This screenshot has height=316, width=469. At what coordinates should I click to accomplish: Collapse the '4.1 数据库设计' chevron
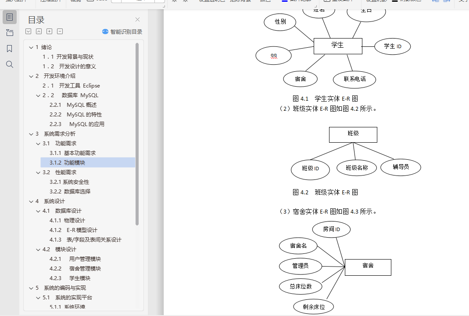point(38,211)
